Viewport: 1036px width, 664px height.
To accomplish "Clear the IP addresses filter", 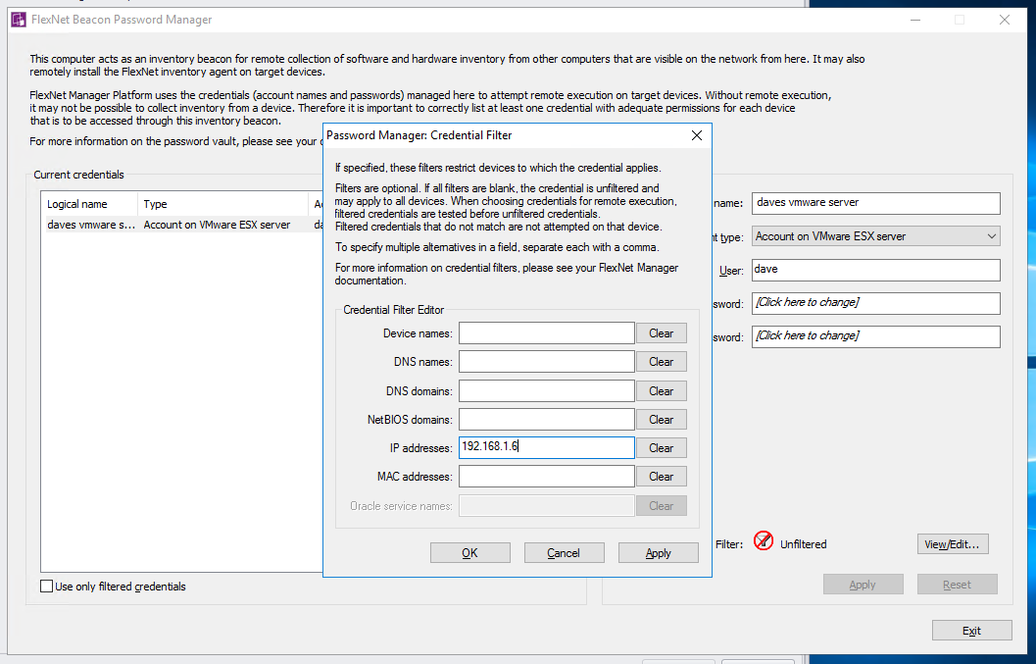I will pos(662,448).
